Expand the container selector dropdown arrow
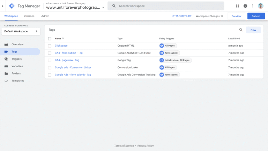Viewport: 268px width, 151px height. pos(103,7)
